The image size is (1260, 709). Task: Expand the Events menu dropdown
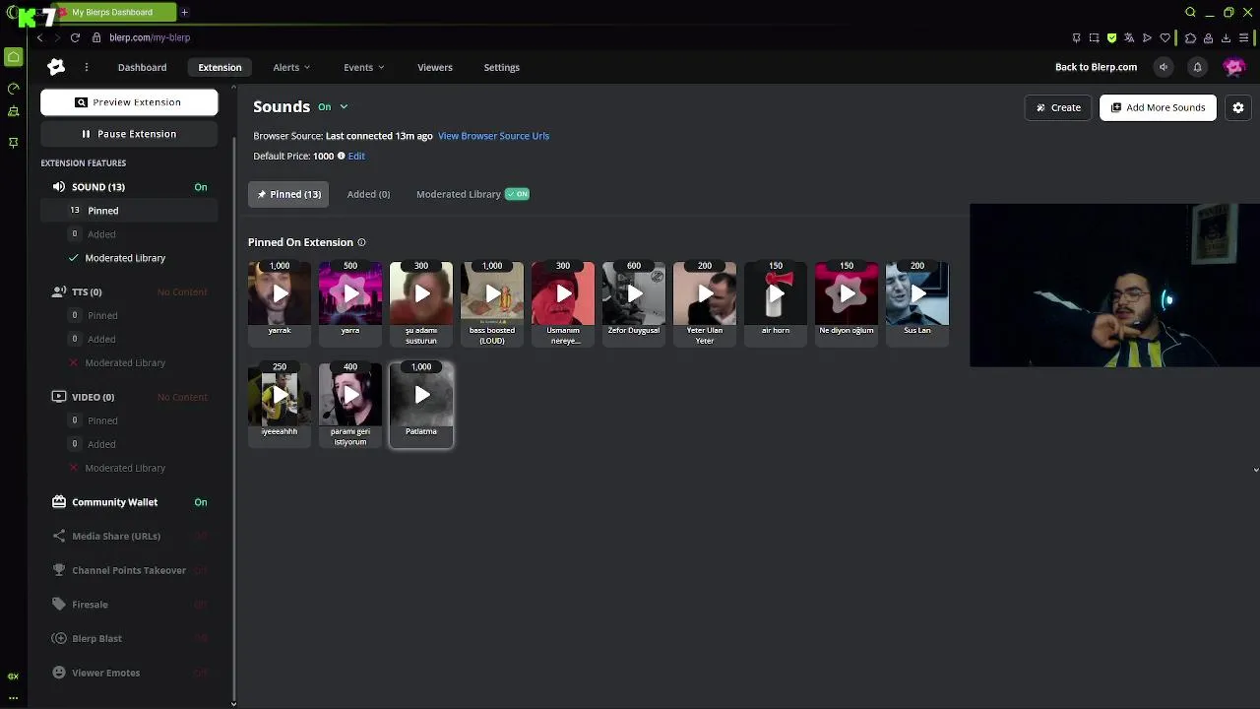click(x=364, y=67)
